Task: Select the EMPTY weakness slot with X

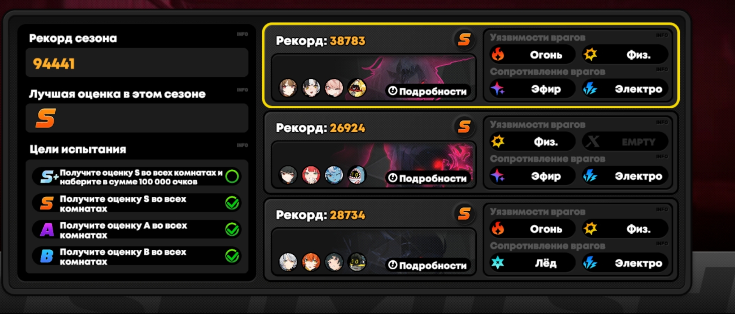Action: point(625,141)
